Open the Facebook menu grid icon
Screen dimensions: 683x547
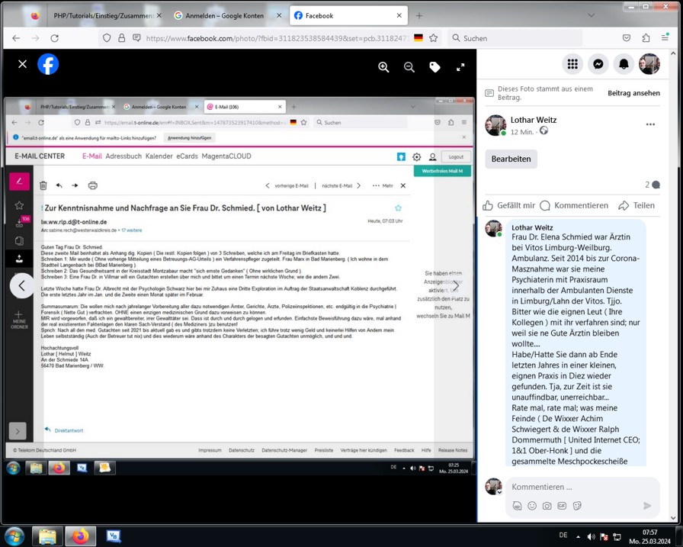pos(572,64)
